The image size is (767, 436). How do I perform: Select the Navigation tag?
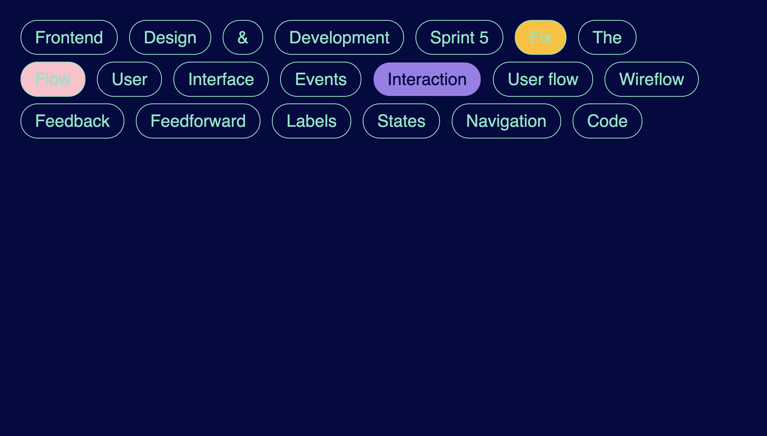pos(506,121)
